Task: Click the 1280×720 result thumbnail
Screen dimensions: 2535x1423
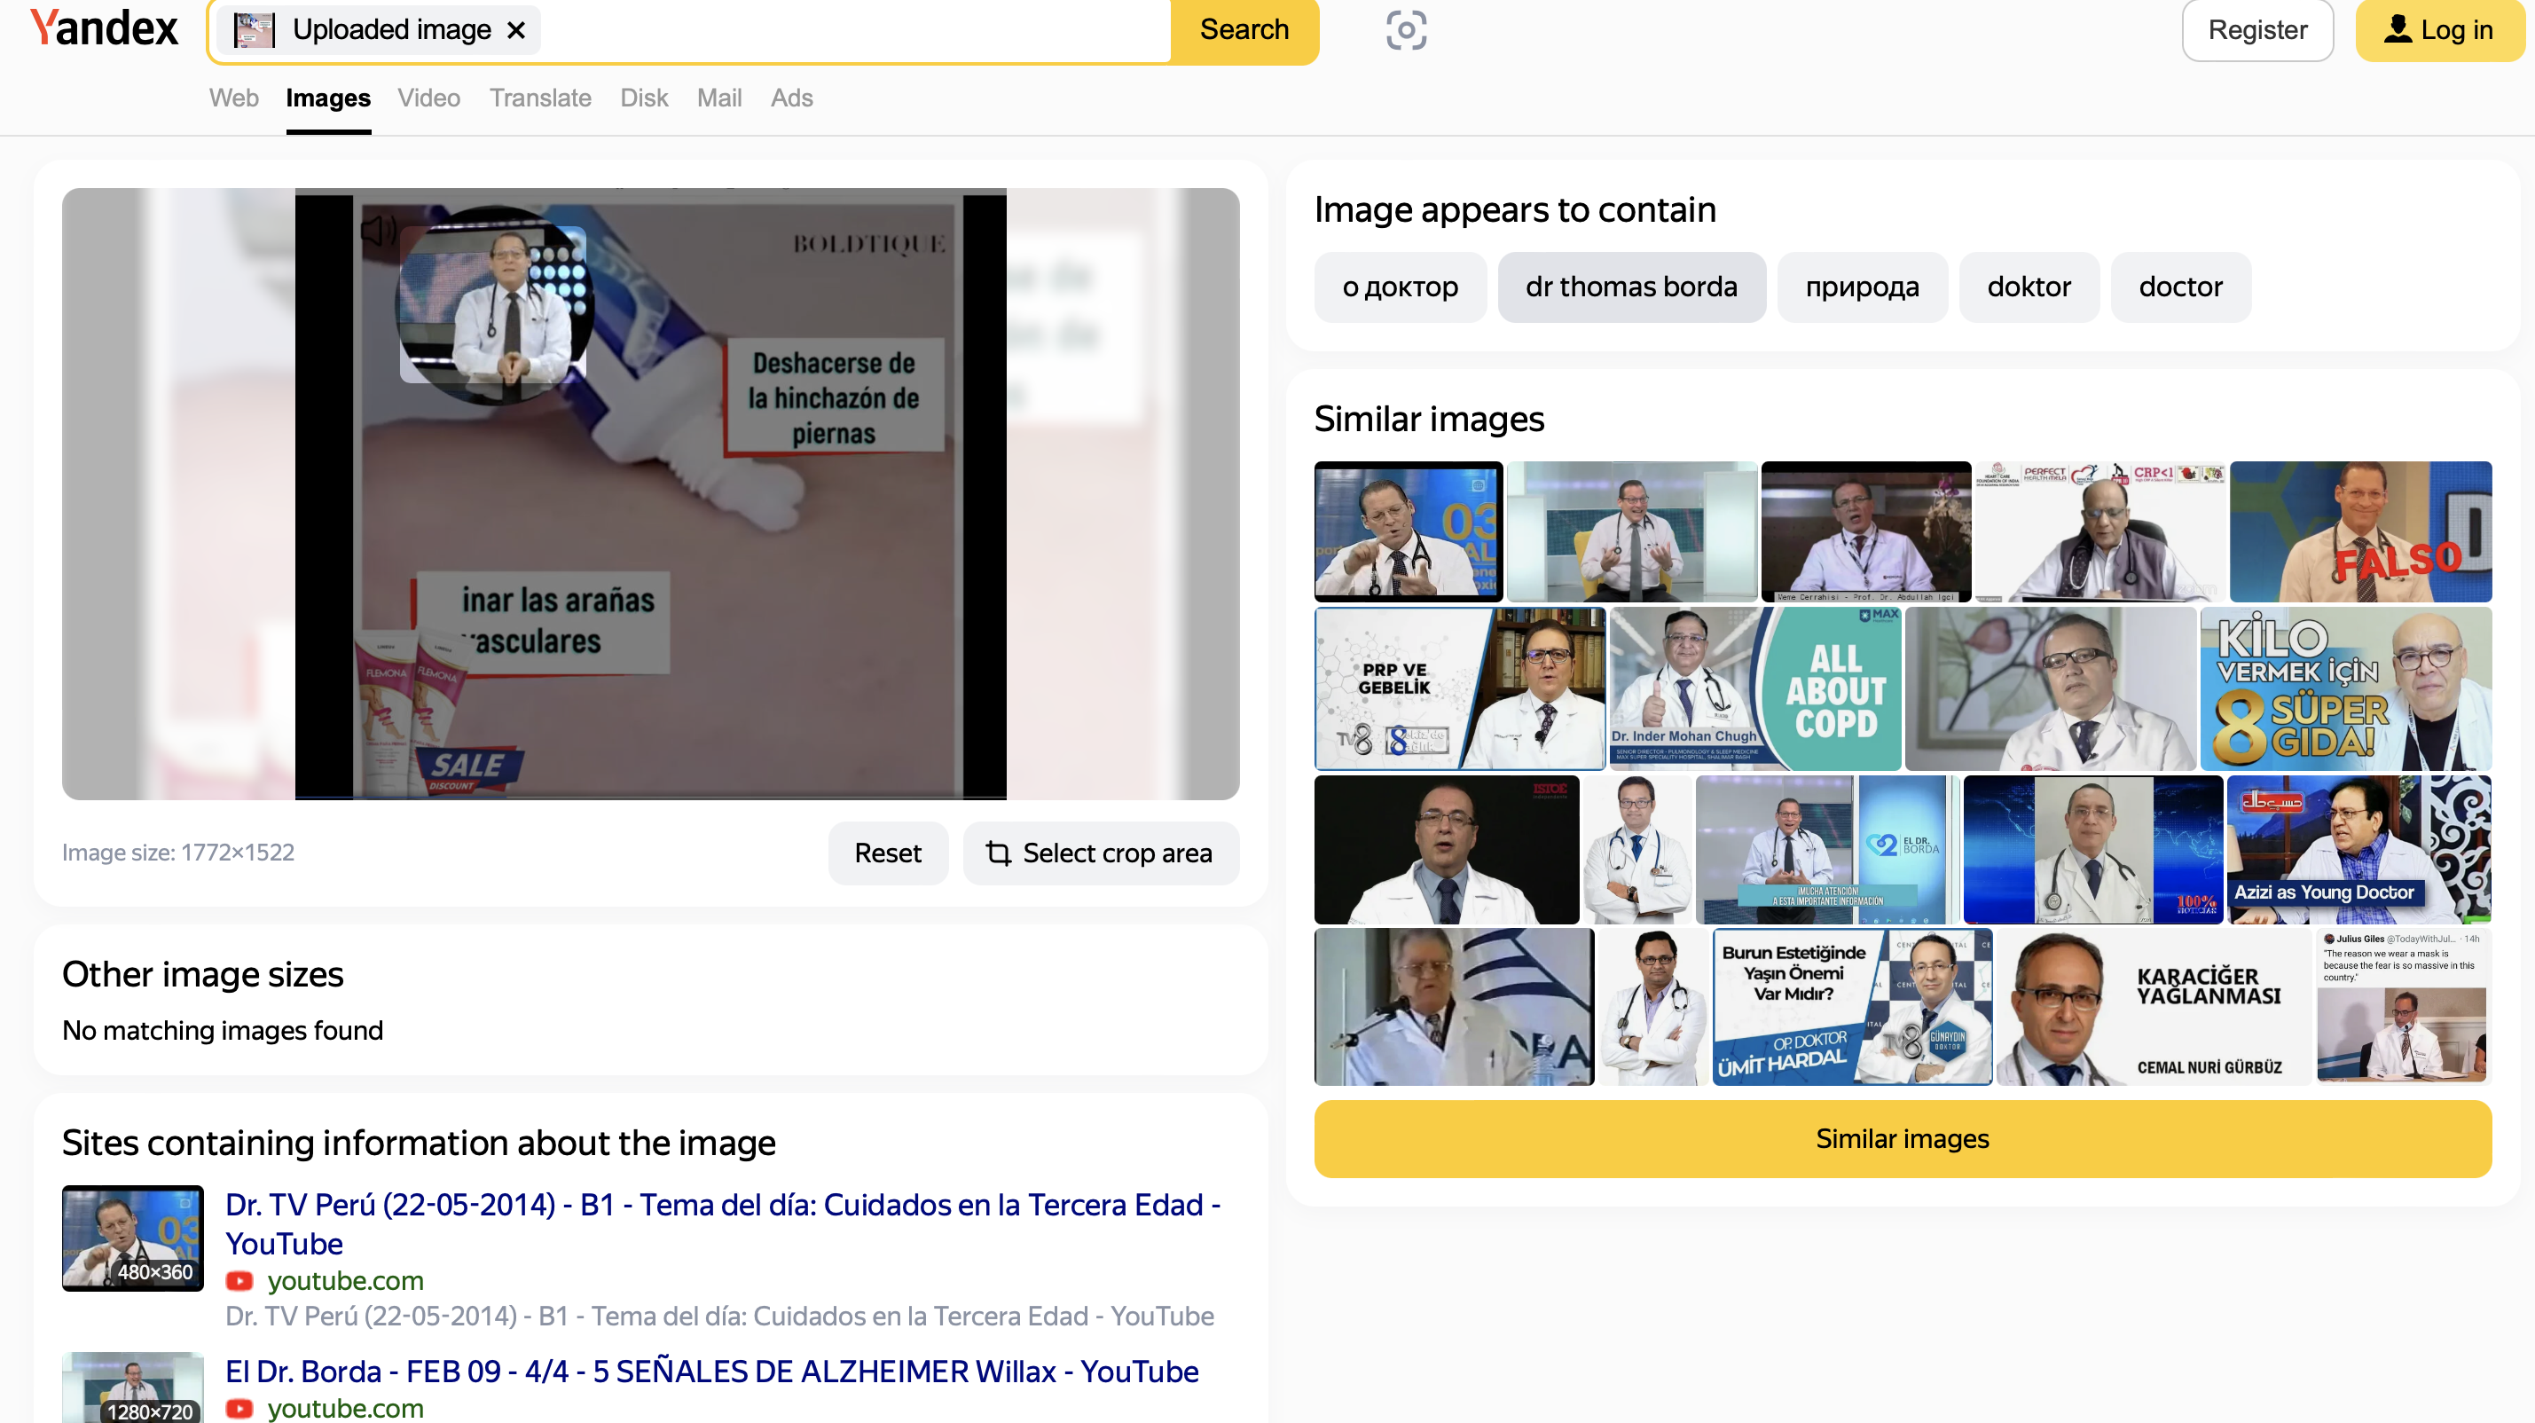Action: 133,1388
